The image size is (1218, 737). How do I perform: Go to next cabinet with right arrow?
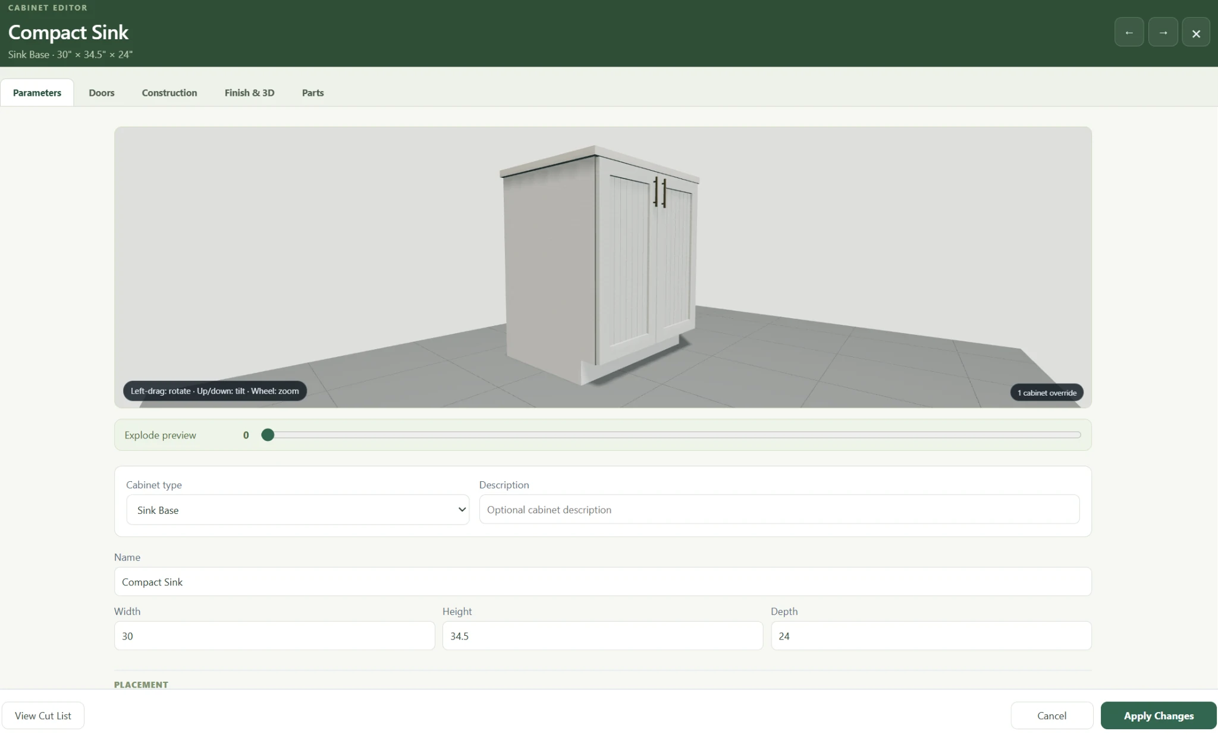(x=1163, y=33)
